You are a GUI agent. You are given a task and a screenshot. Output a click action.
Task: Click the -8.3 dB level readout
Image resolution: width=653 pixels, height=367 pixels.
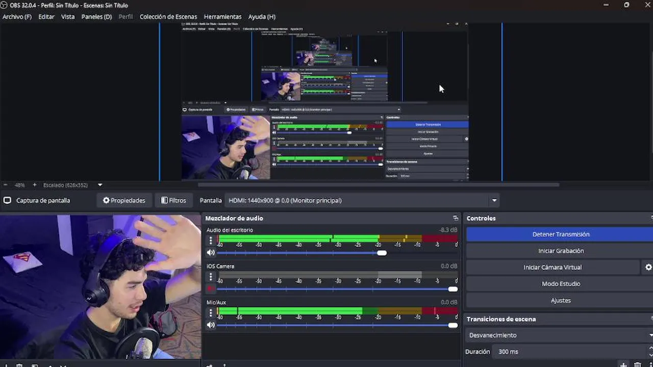[448, 230]
